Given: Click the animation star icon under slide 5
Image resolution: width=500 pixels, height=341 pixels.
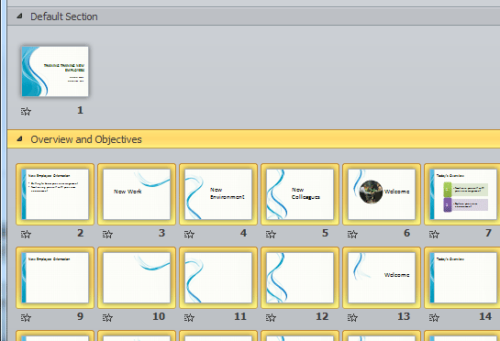Looking at the screenshot, I should [x=271, y=235].
